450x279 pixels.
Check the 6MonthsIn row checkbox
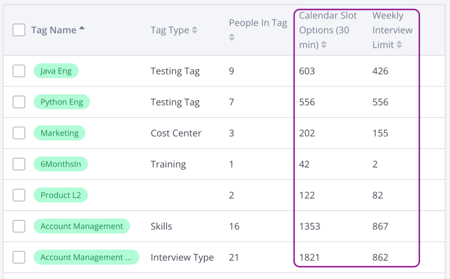19,164
